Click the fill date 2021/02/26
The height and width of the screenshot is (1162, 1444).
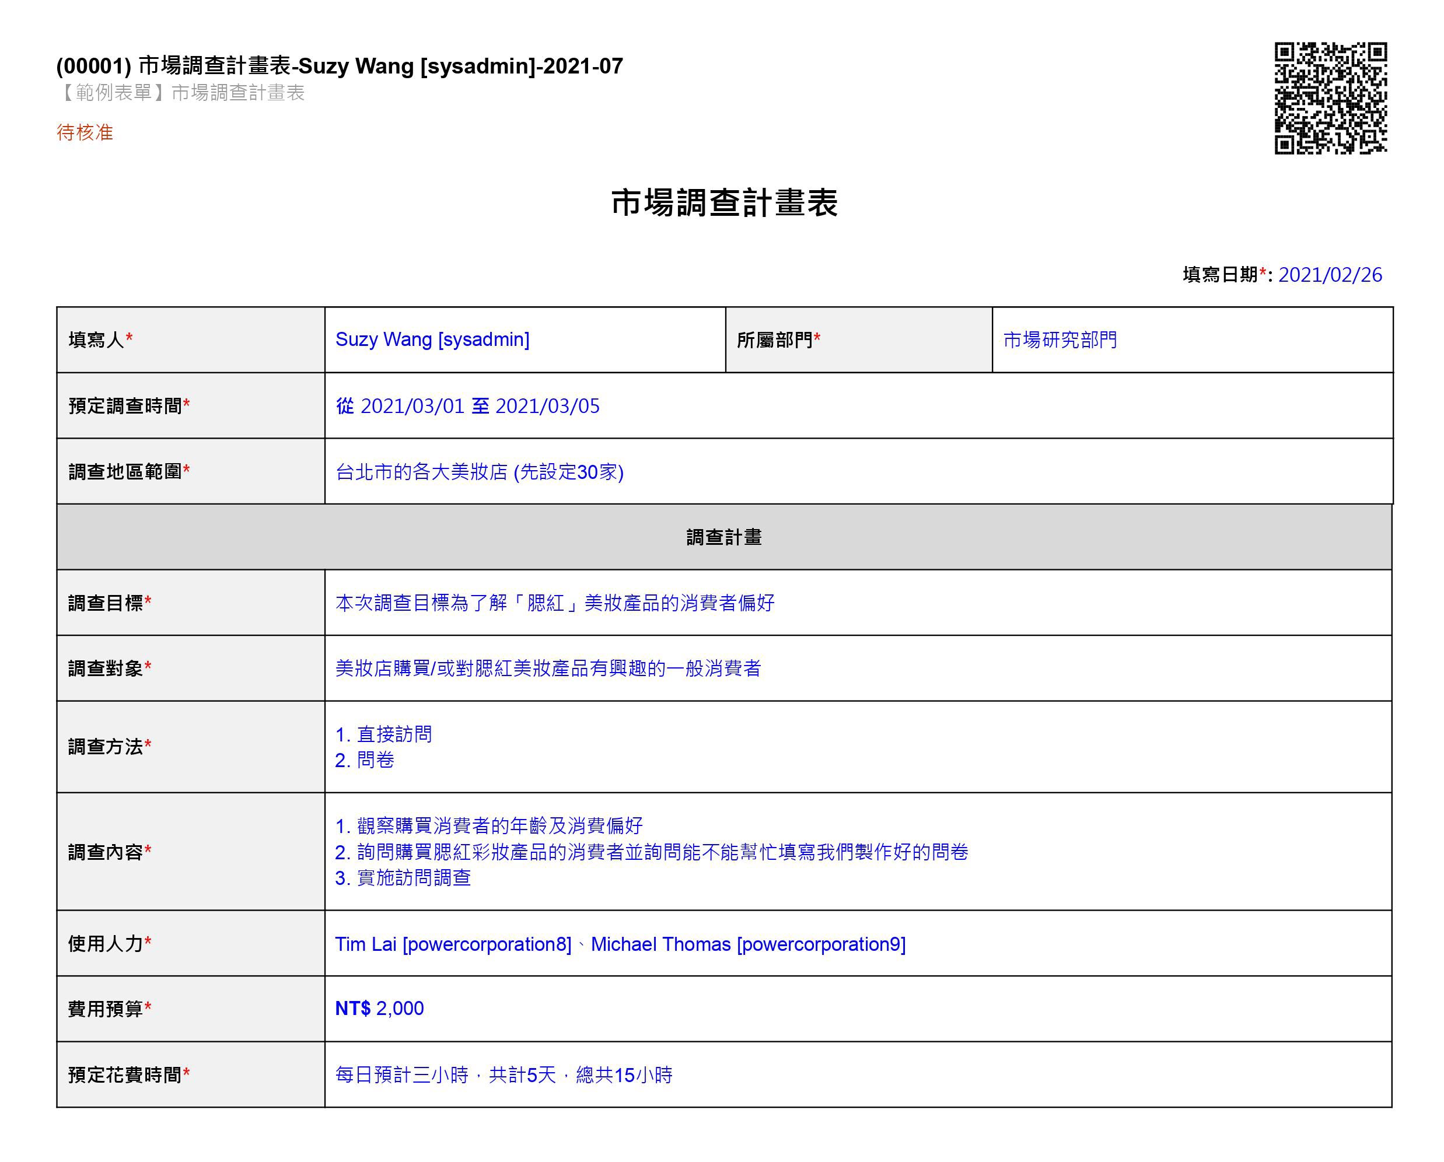[1330, 275]
